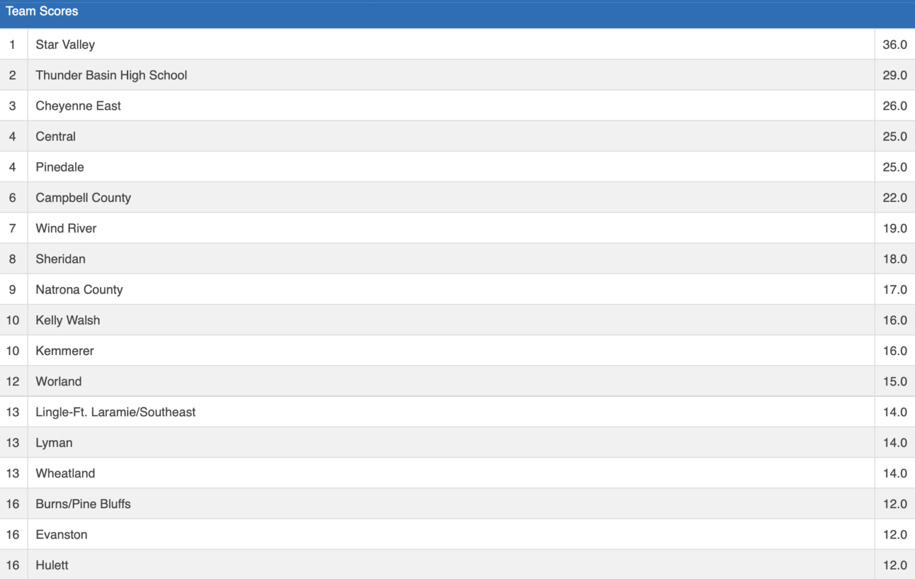Viewport: 915px width, 579px height.
Task: Select the Evanston team row
Action: coord(61,535)
